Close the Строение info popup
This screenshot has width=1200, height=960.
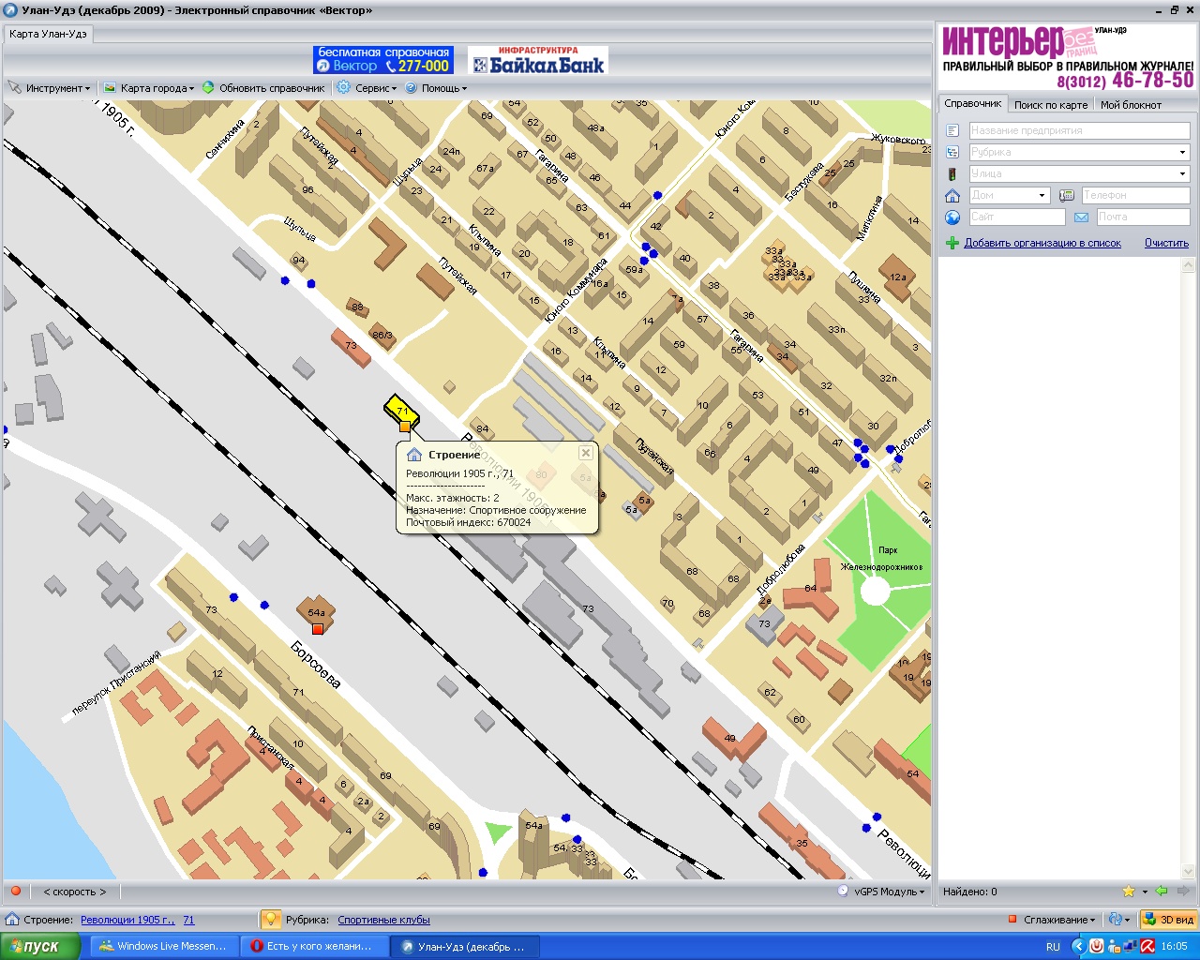click(586, 453)
